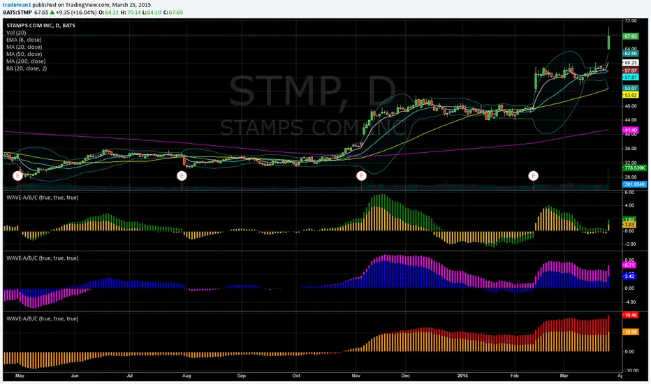Screen dimensions: 651x384
Task: Click the yellow 53.02 MA label
Action: coord(630,95)
